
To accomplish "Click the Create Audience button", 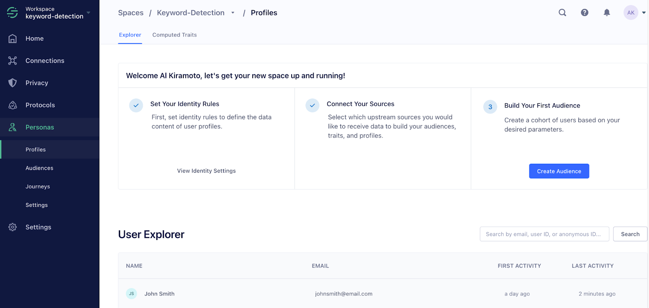I will click(559, 171).
